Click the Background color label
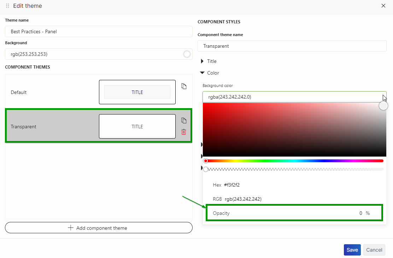This screenshot has width=393, height=258. point(218,86)
